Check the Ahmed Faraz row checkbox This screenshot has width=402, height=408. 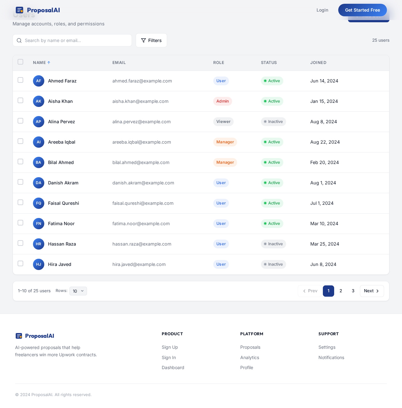pos(20,80)
